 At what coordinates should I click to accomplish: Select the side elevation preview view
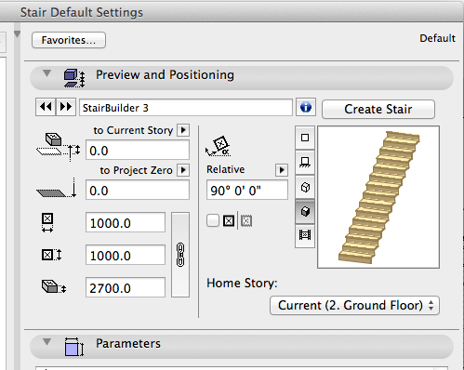[x=305, y=163]
